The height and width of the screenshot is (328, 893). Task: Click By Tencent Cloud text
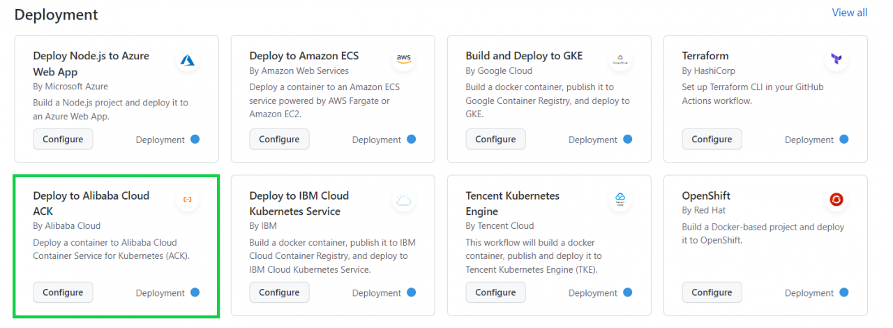500,225
